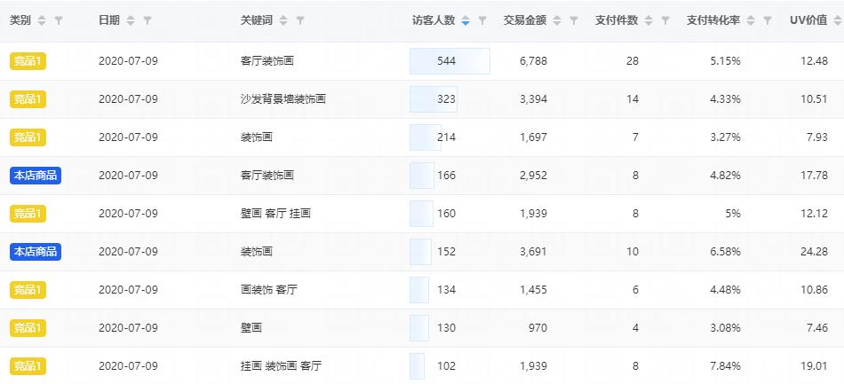This screenshot has width=844, height=384.
Task: Select keyword 沙发背景墙装饰画
Action: (283, 99)
